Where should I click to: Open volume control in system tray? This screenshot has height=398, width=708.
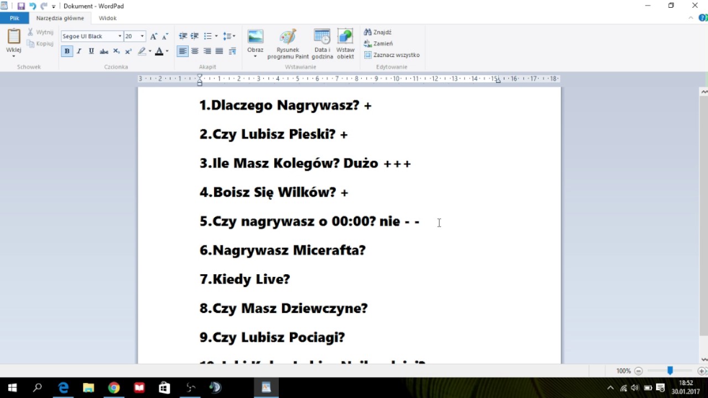click(635, 388)
